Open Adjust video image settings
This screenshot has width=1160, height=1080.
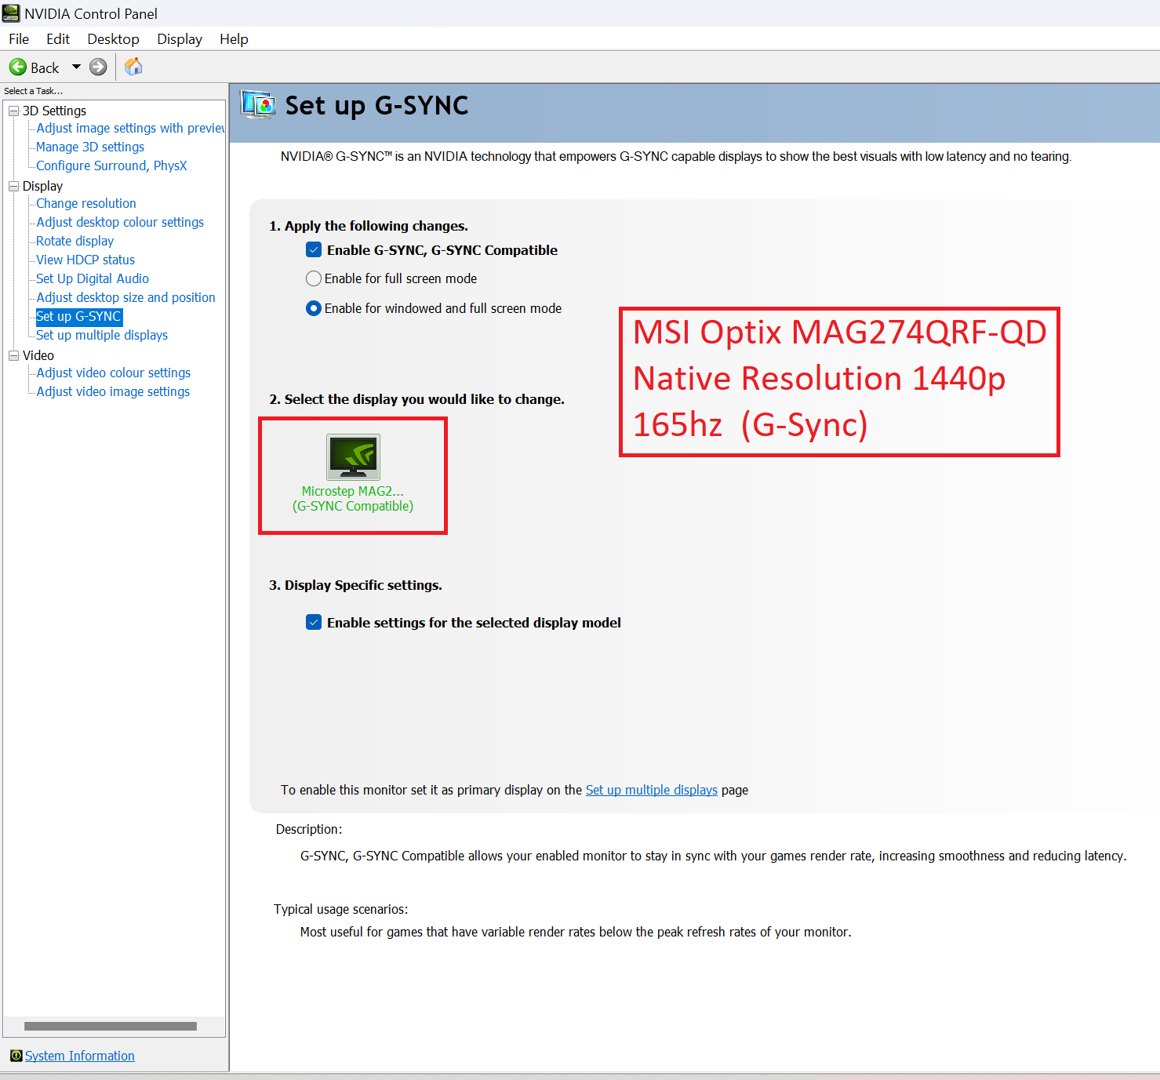pyautogui.click(x=113, y=391)
